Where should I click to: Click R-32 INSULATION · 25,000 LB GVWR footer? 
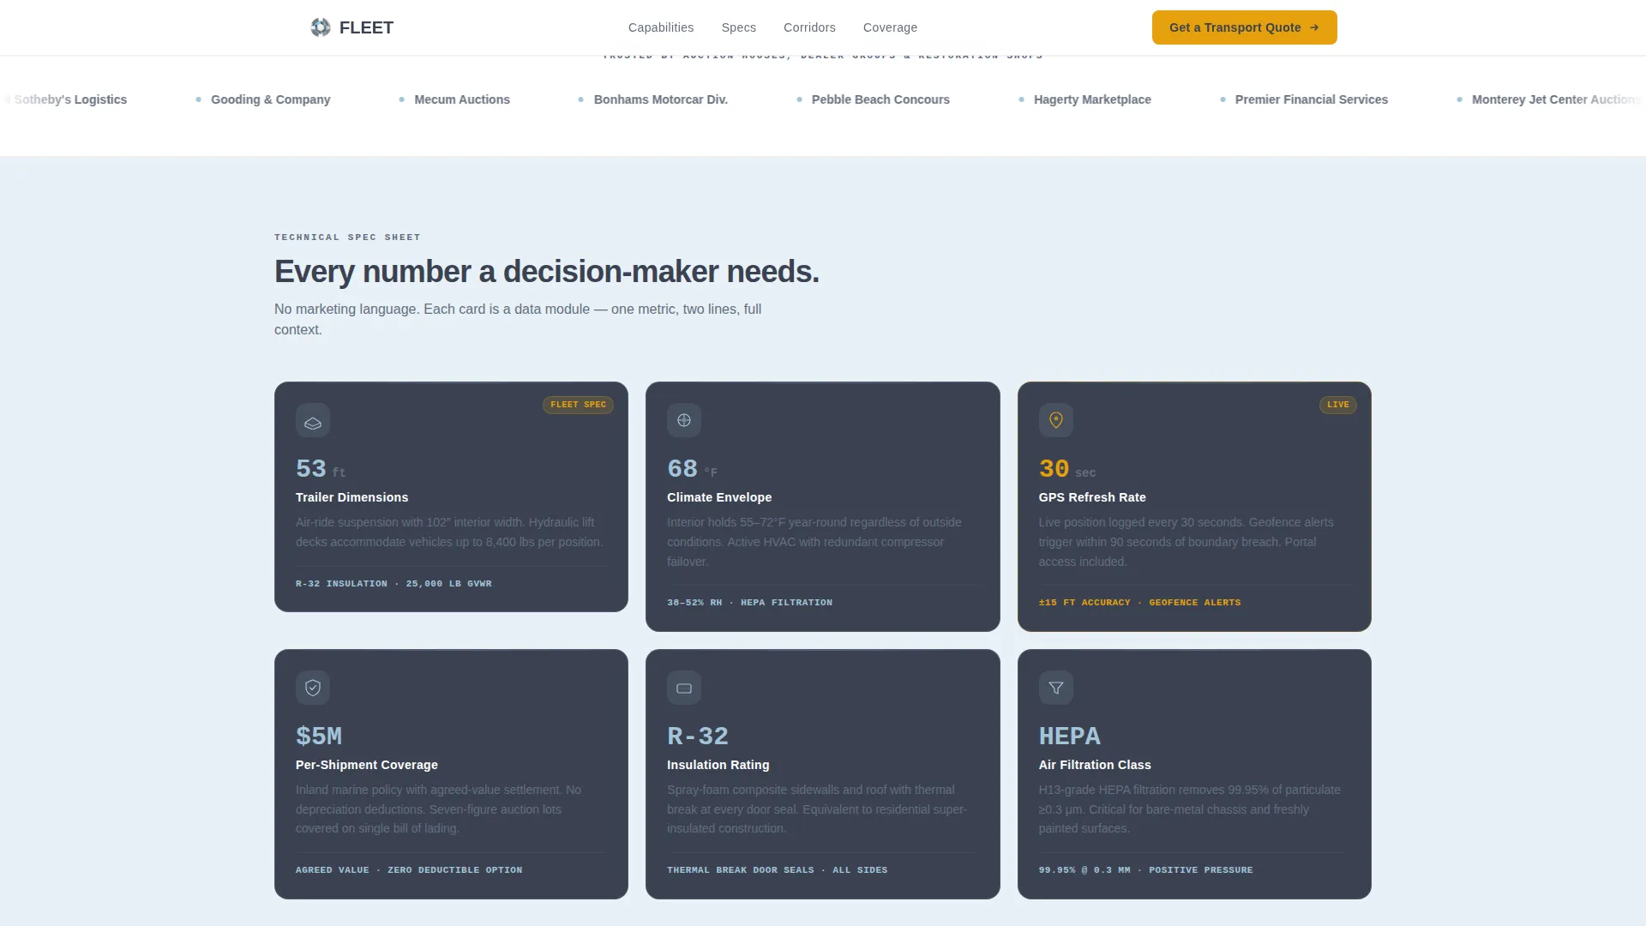(393, 584)
